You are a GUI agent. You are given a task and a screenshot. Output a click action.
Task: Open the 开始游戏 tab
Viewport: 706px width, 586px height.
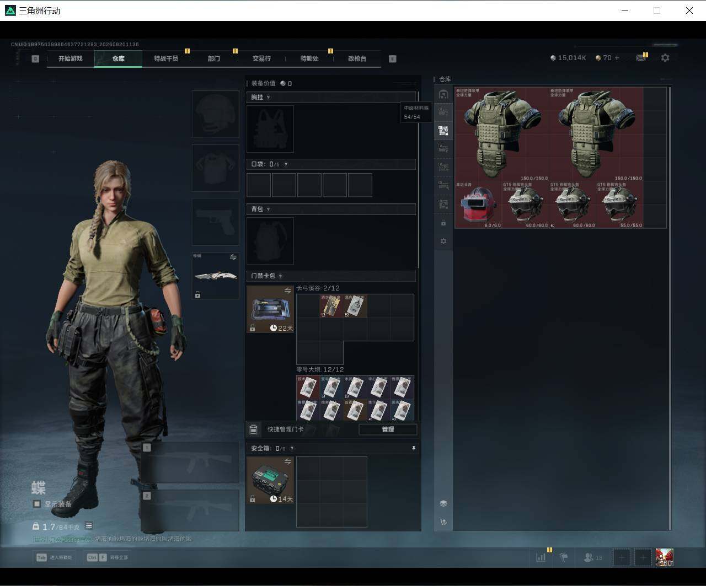[71, 58]
